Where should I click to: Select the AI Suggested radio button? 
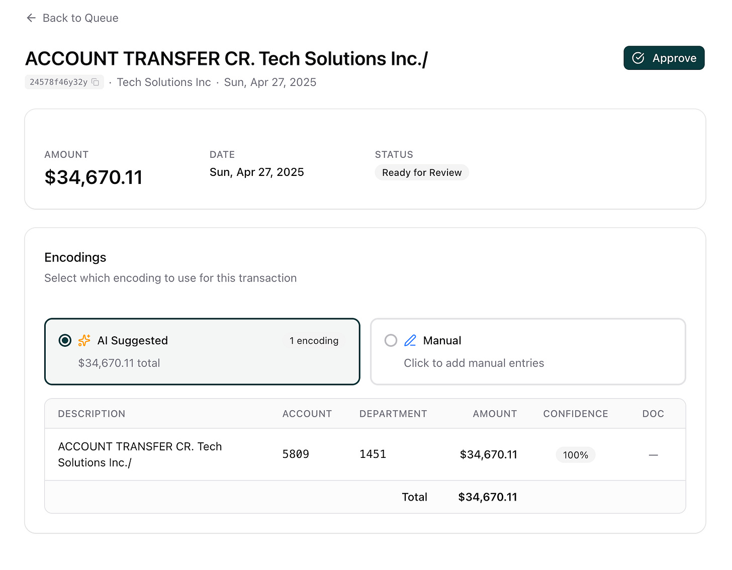pos(65,340)
